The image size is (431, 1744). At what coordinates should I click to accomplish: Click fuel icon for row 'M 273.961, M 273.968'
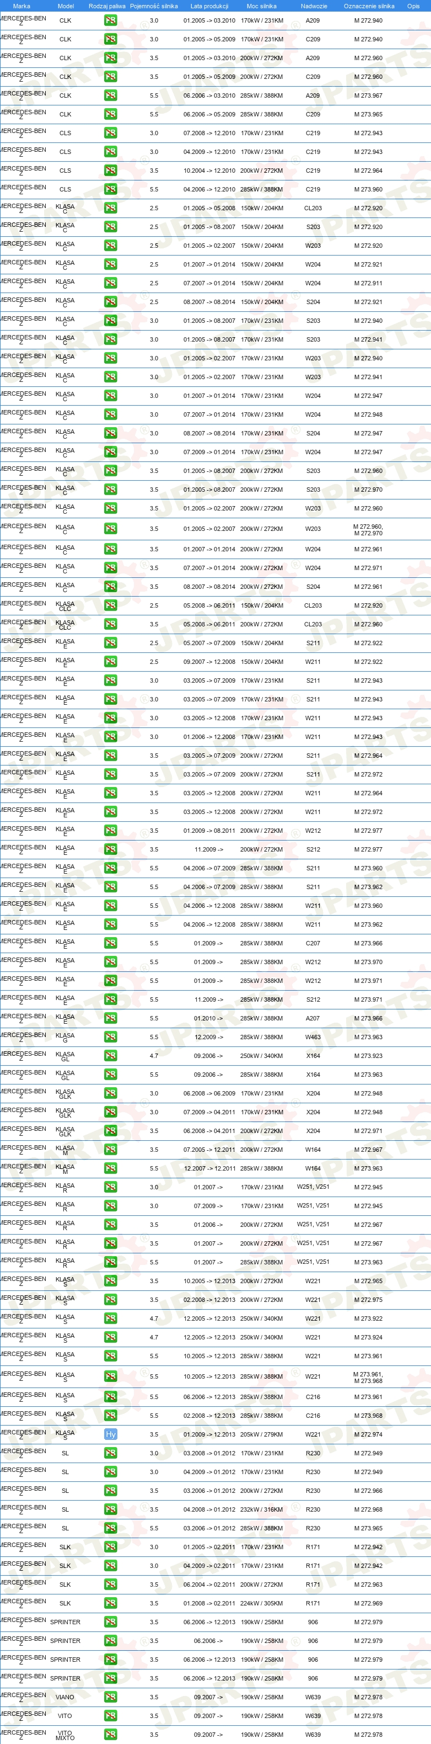tap(110, 1376)
